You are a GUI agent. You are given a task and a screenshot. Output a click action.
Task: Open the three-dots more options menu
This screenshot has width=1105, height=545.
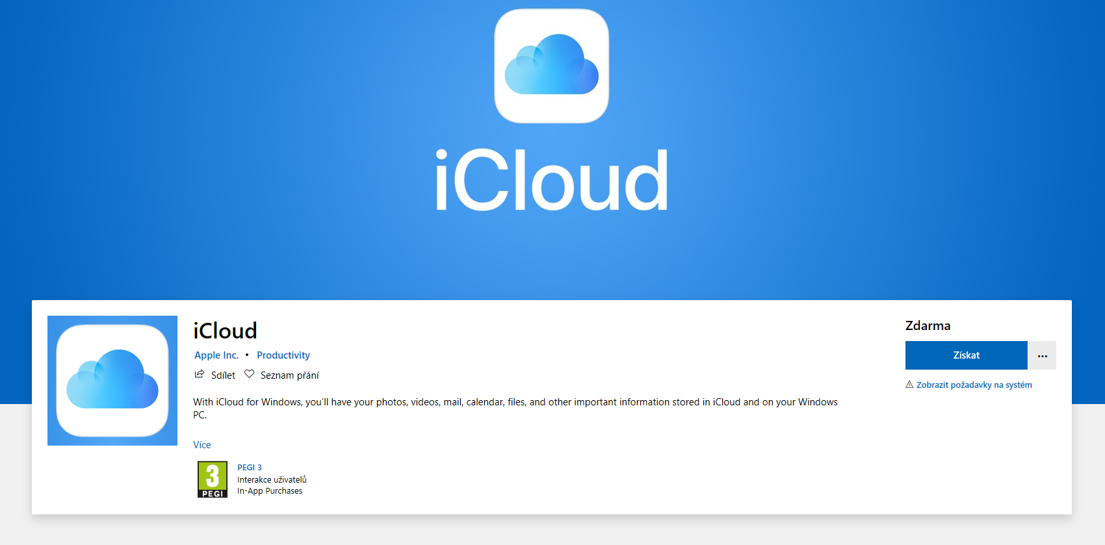1042,355
